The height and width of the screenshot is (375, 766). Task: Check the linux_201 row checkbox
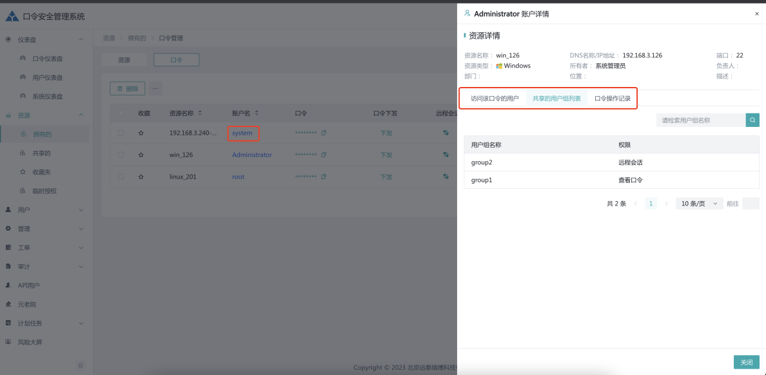tap(121, 177)
